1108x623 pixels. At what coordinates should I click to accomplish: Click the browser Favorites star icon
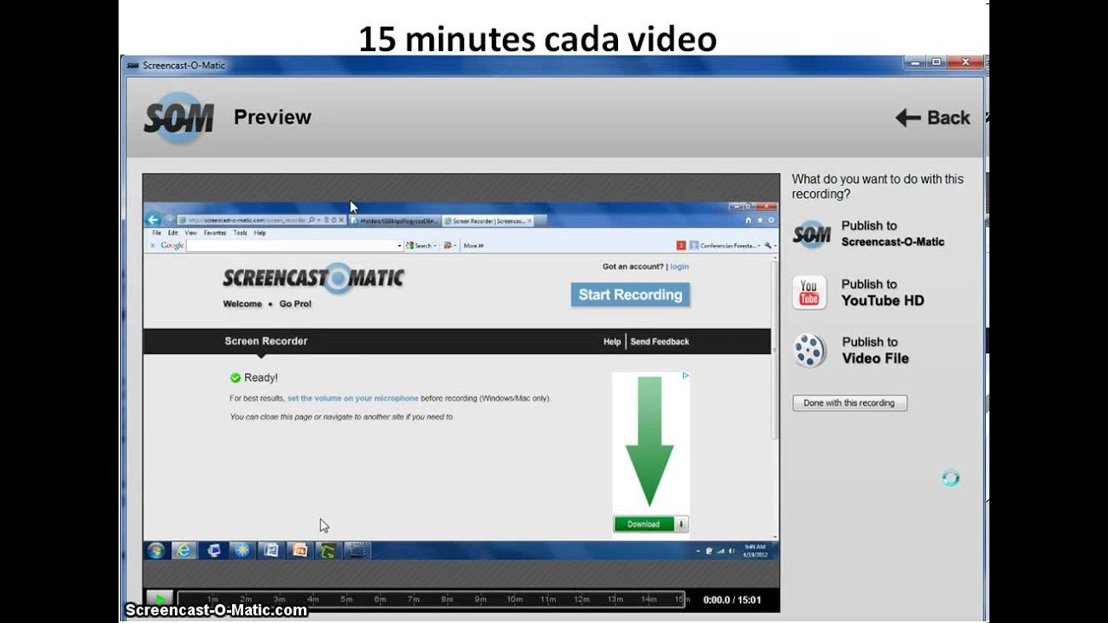pos(759,221)
